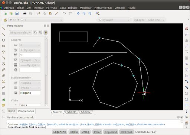
Task: Select the Hatch tool in left toolbar
Action: coord(3,93)
